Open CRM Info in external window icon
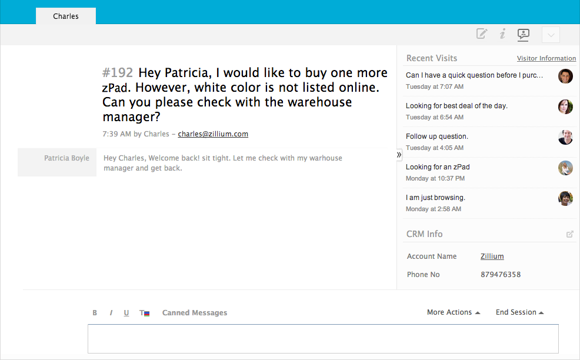Viewport: 580px width, 360px height. click(569, 234)
